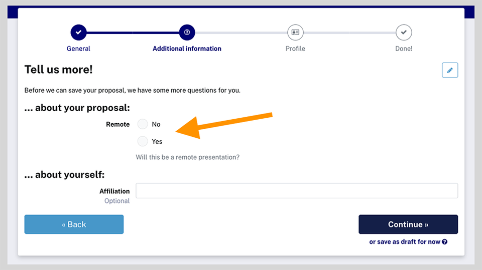The height and width of the screenshot is (270, 482).
Task: Click the Done! step label
Action: [x=404, y=49]
